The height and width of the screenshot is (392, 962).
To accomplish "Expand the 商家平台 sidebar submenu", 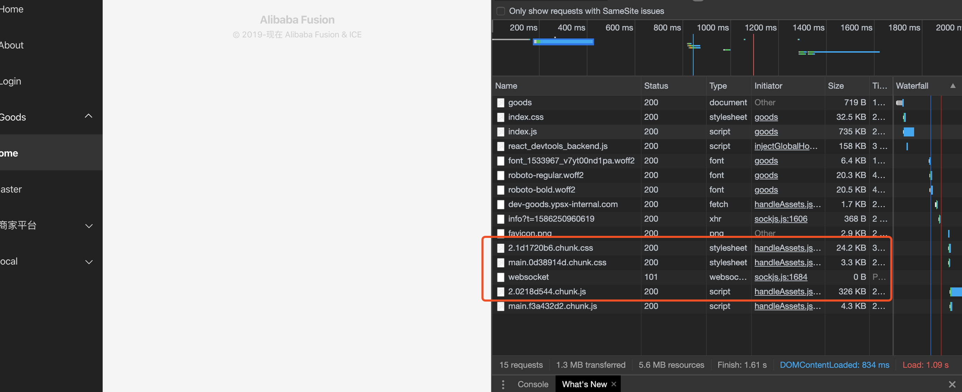I will (x=88, y=226).
